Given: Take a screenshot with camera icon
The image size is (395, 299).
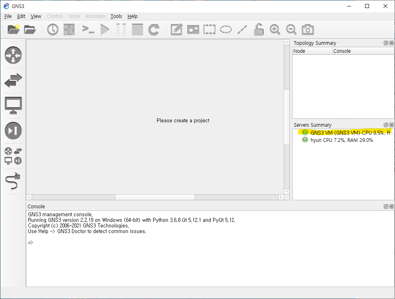Looking at the screenshot, I should click(x=307, y=30).
